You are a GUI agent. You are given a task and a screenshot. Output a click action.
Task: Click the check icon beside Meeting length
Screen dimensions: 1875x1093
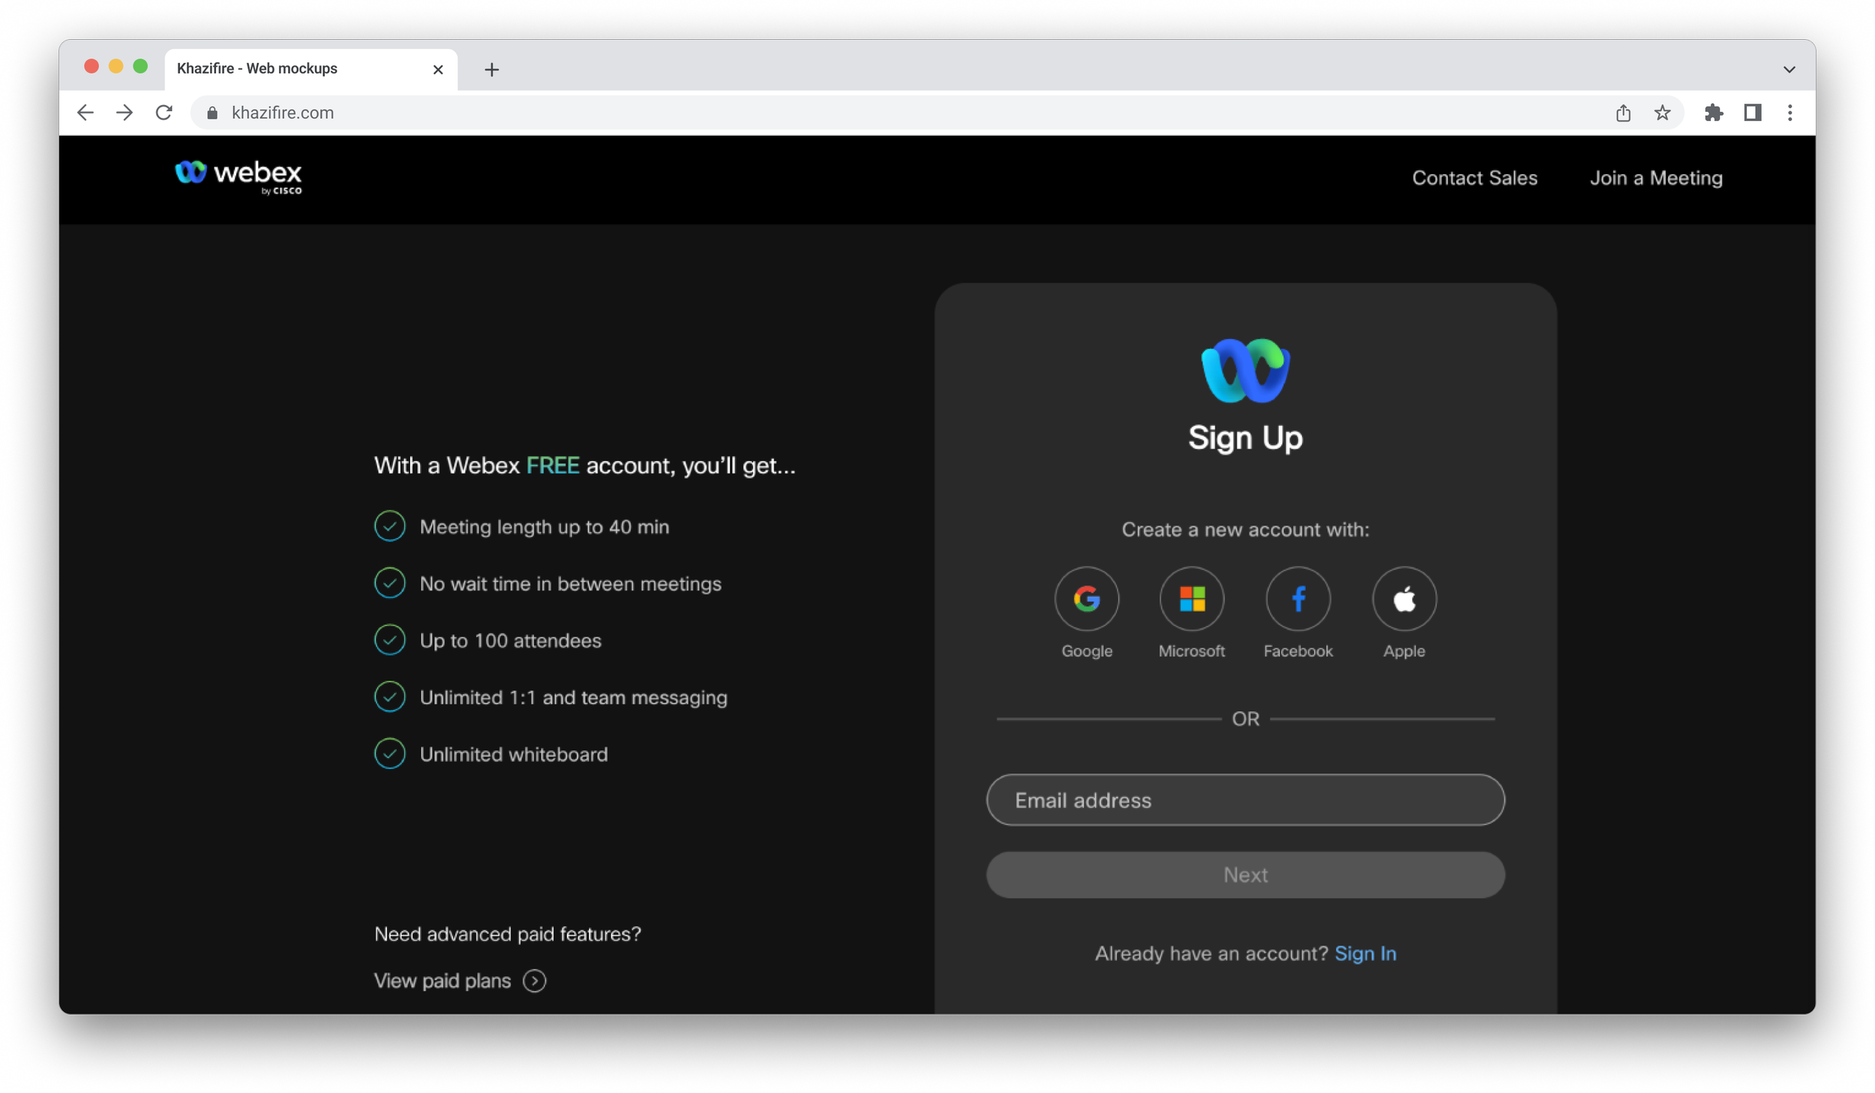coord(390,526)
